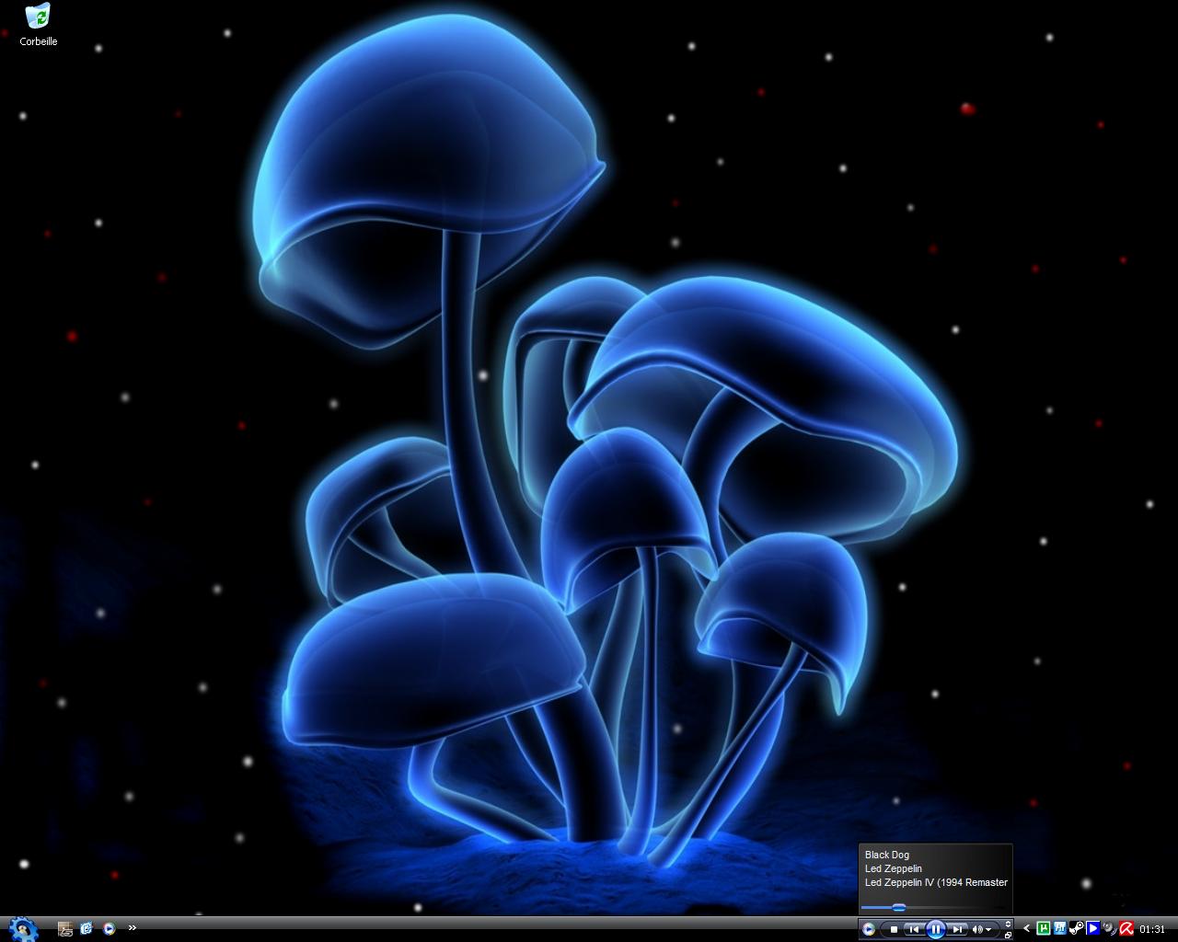Expand the Quick Launch overflow chevron

(x=133, y=929)
